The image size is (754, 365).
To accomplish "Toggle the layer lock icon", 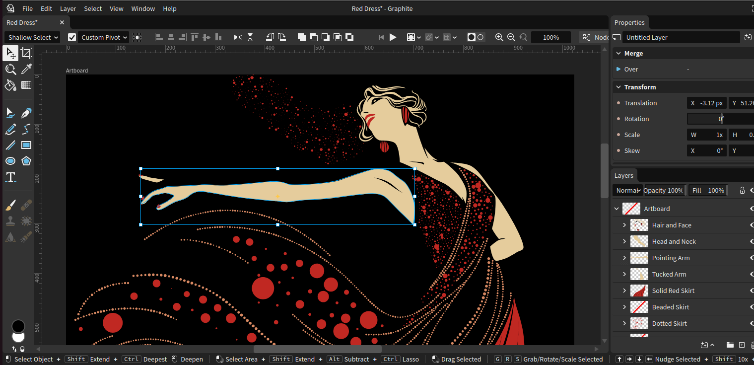I will [x=742, y=190].
